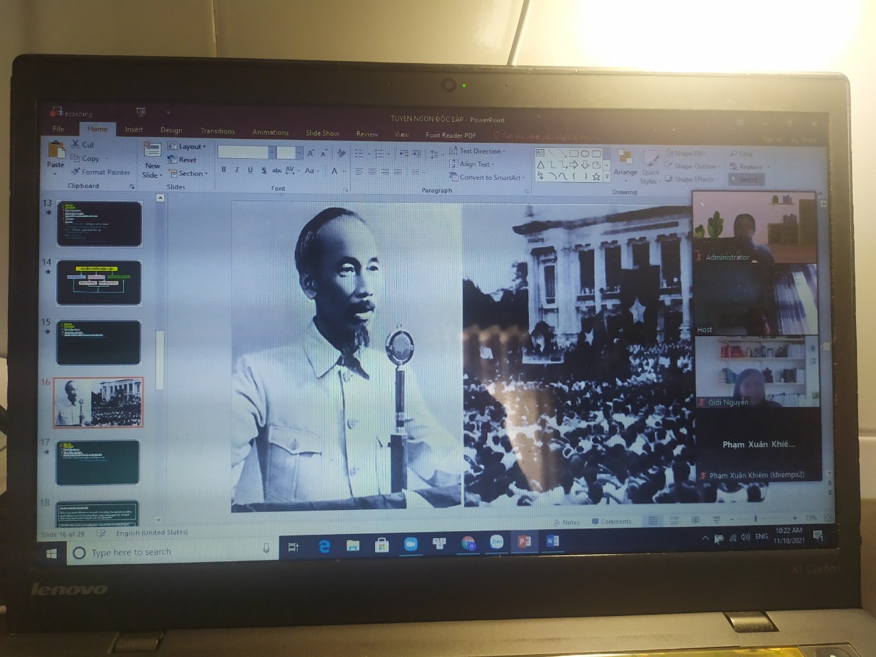Open Notes pane from status bar
The width and height of the screenshot is (876, 657).
[x=567, y=522]
